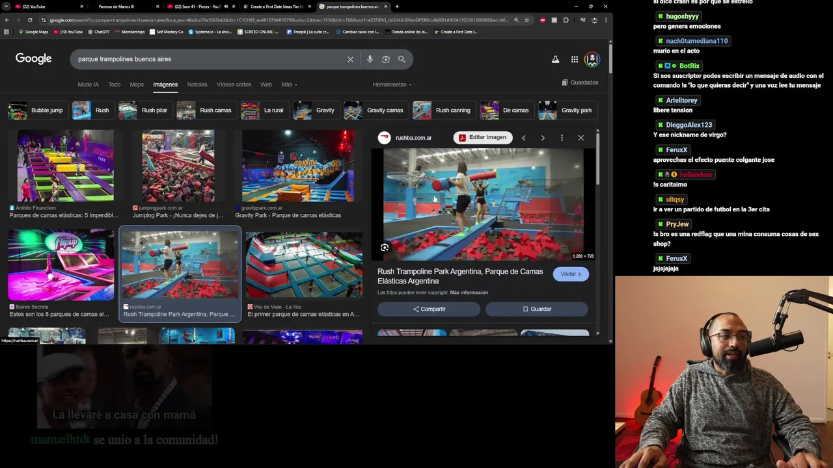Open Guardados saved items
Image resolution: width=833 pixels, height=468 pixels.
click(x=580, y=83)
